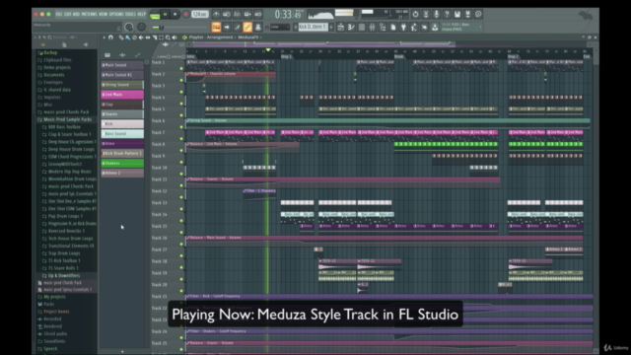The image size is (631, 355).
Task: Toggle wait for input before recording
Action: pyautogui.click(x=227, y=14)
